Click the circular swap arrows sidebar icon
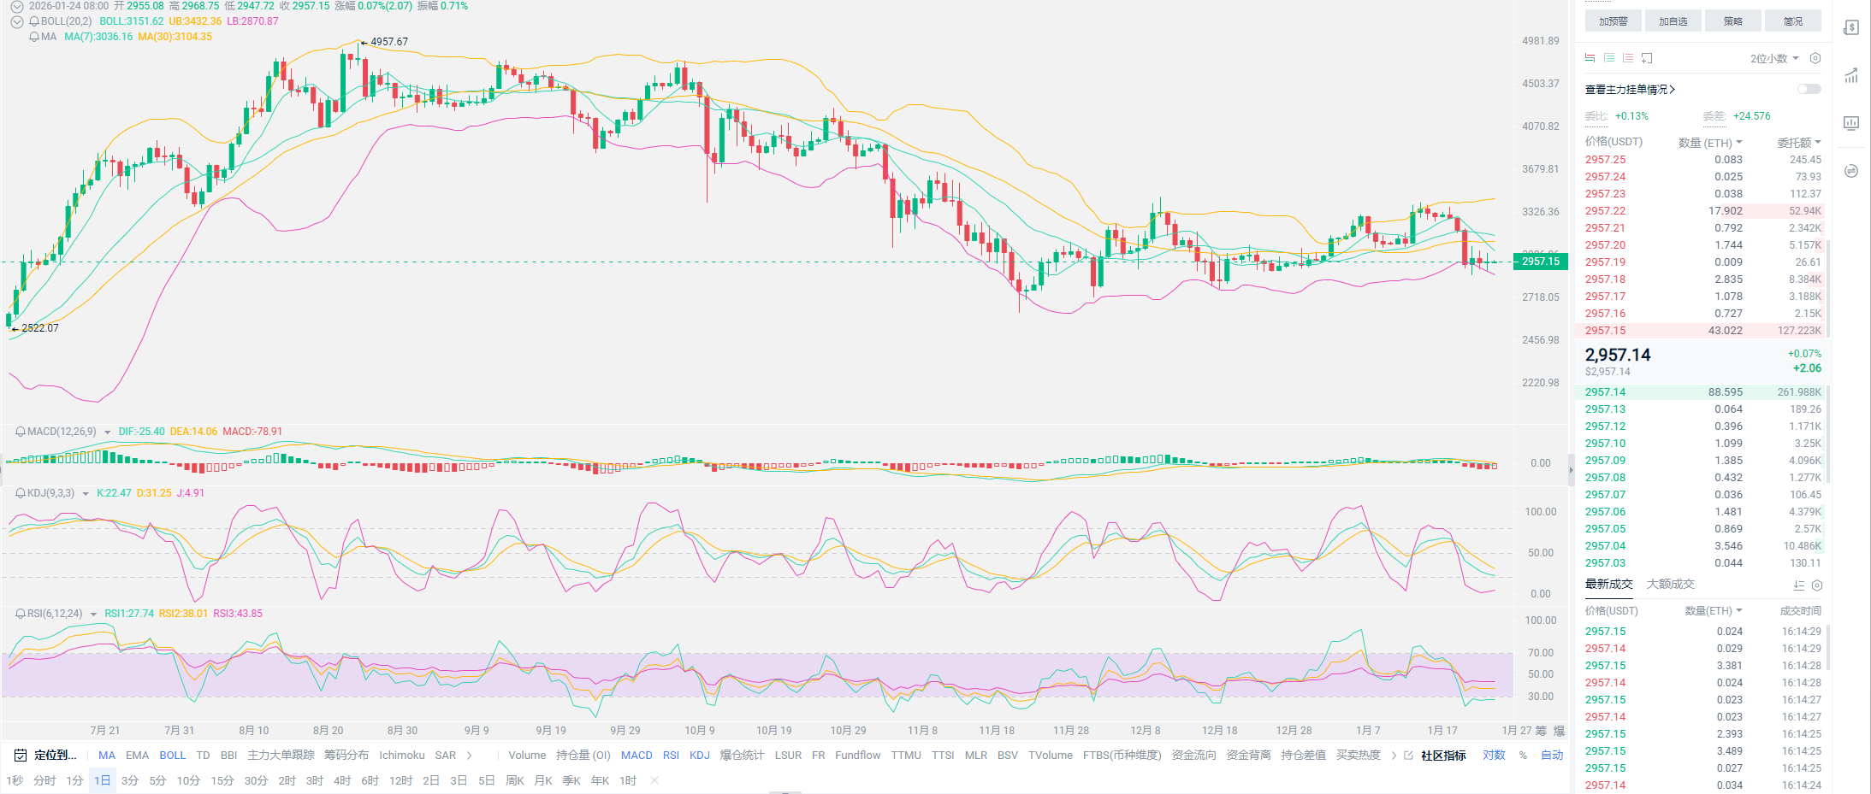The height and width of the screenshot is (794, 1871). [x=1851, y=171]
